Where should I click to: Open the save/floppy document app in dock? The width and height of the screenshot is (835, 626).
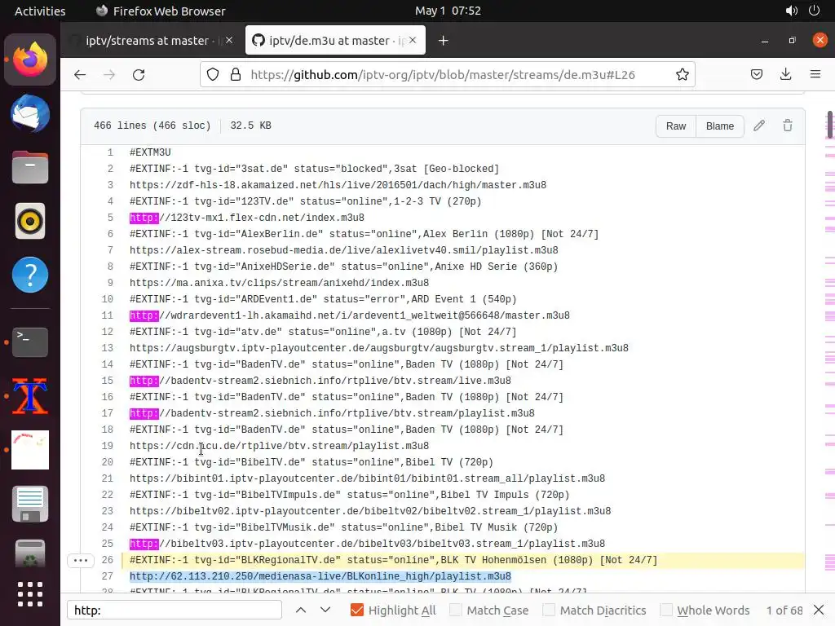click(x=30, y=504)
